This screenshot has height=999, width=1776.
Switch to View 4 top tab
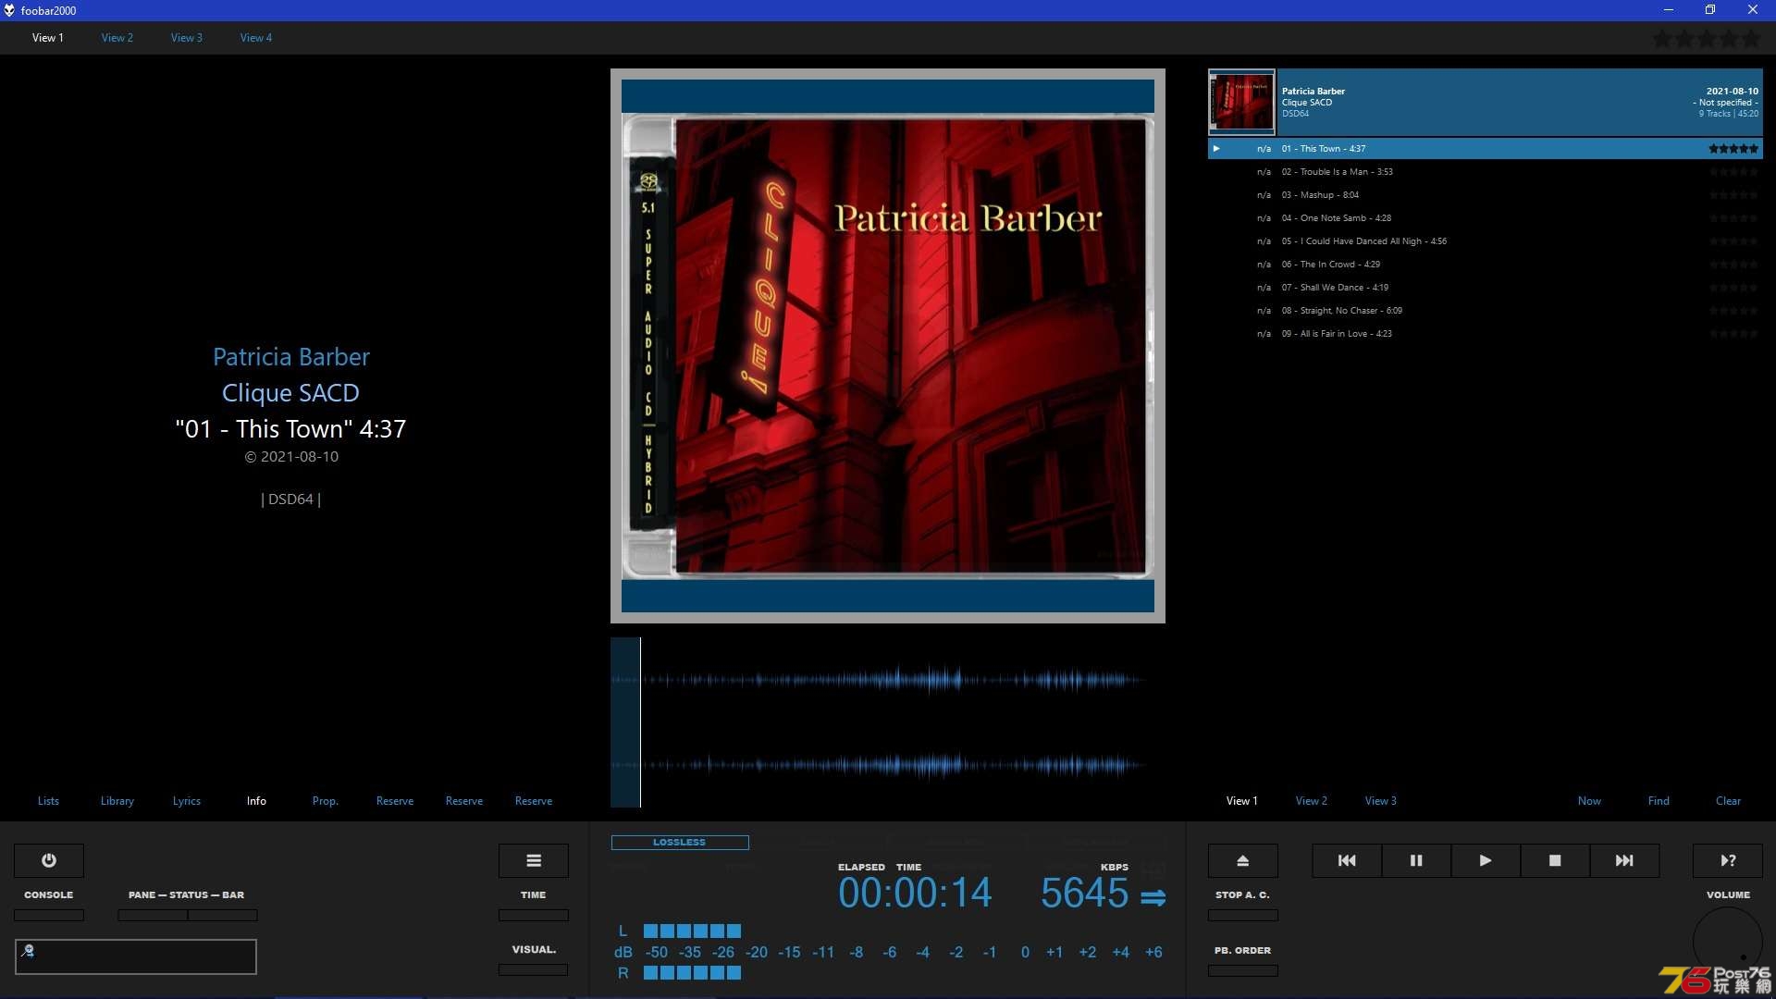[x=256, y=38]
